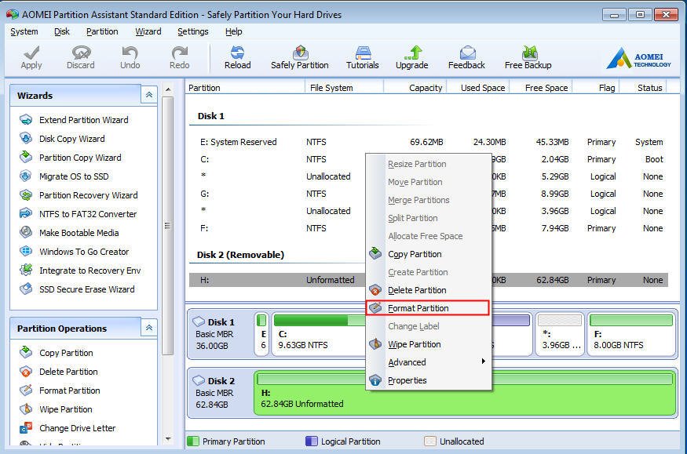Choose Delete Partition in context menu
The image size is (687, 454).
pos(428,290)
